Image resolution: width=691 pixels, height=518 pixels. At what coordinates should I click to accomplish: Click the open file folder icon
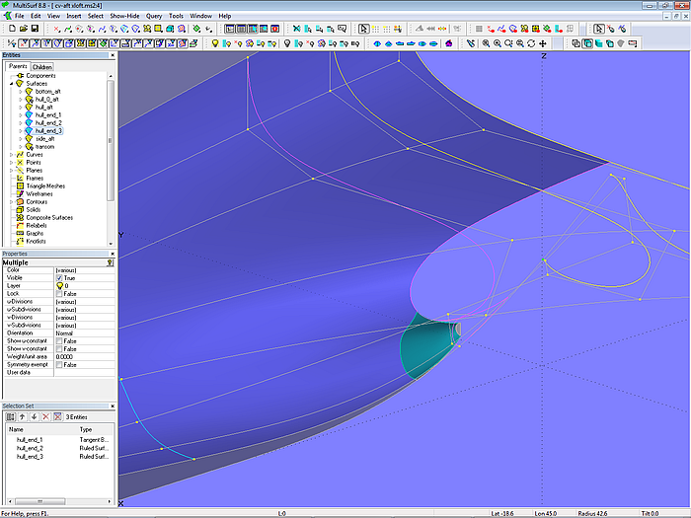coord(22,30)
